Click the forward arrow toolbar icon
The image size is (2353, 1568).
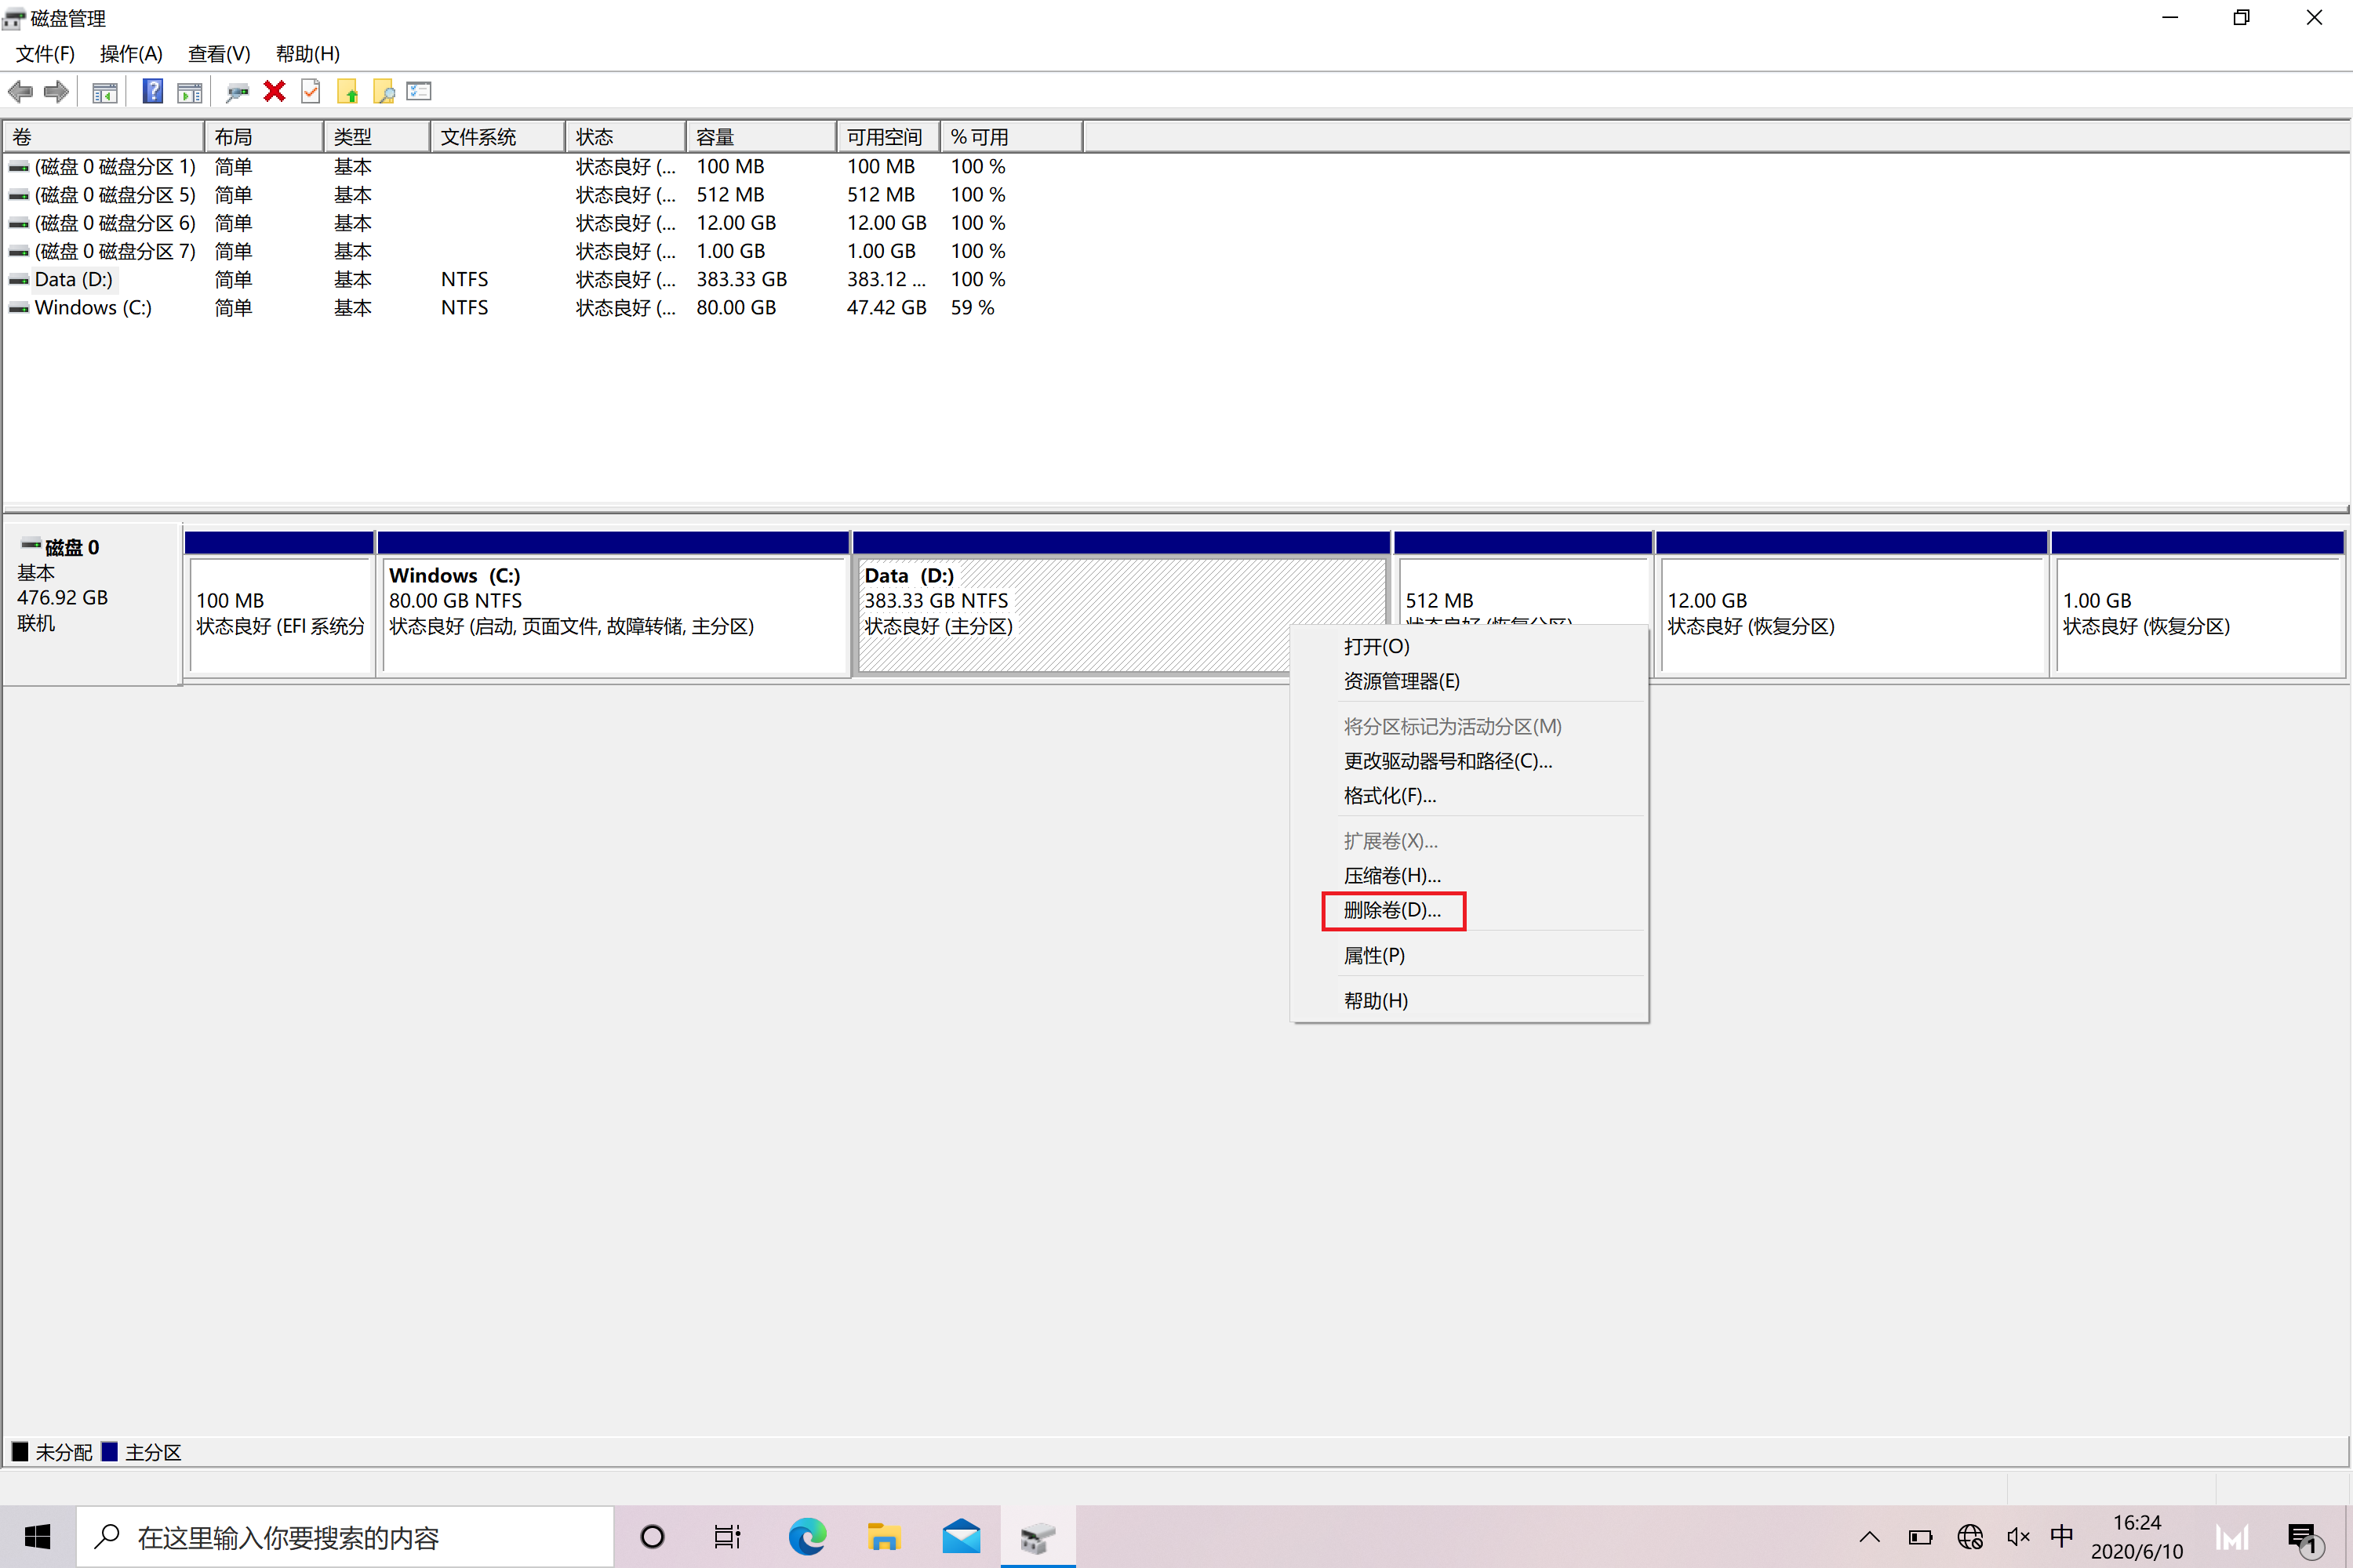(x=56, y=92)
